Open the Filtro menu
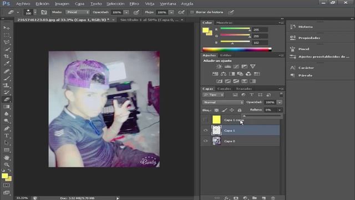The width and height of the screenshot is (355, 200). pyautogui.click(x=134, y=4)
